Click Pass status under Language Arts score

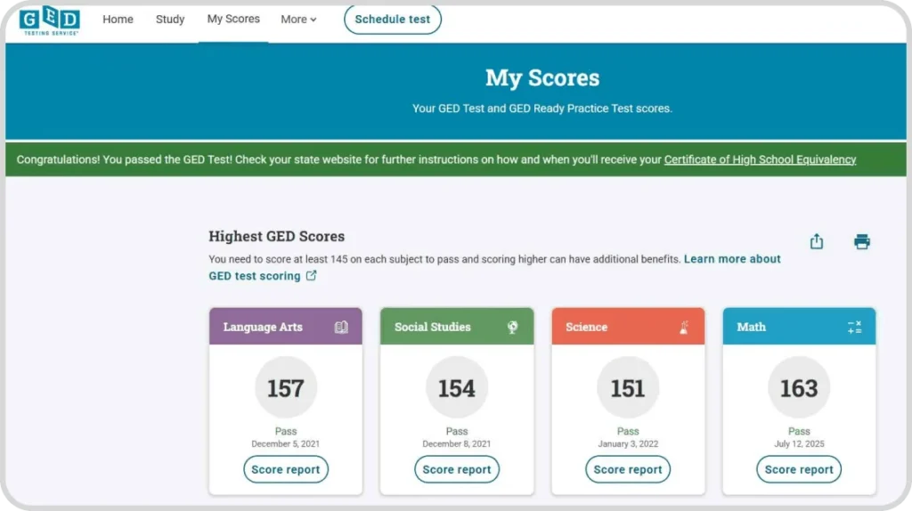pyautogui.click(x=286, y=432)
